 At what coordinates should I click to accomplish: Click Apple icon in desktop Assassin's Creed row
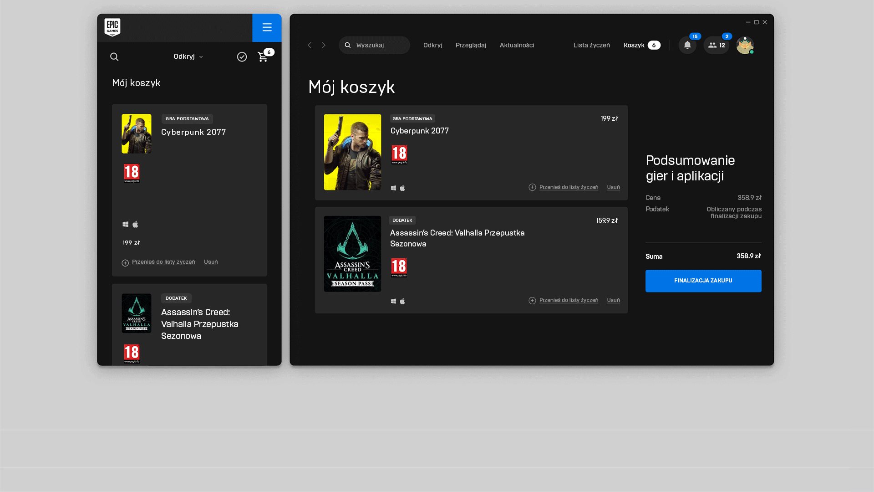(402, 301)
